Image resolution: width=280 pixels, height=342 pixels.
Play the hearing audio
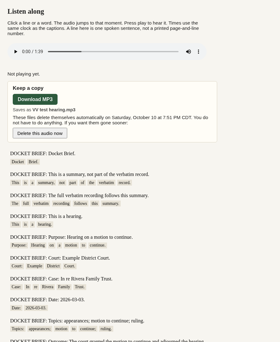16,52
